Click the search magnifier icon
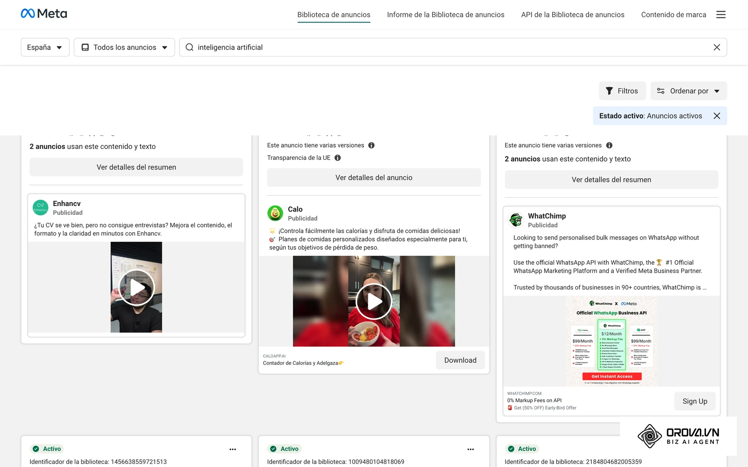Image resolution: width=748 pixels, height=467 pixels. tap(189, 47)
